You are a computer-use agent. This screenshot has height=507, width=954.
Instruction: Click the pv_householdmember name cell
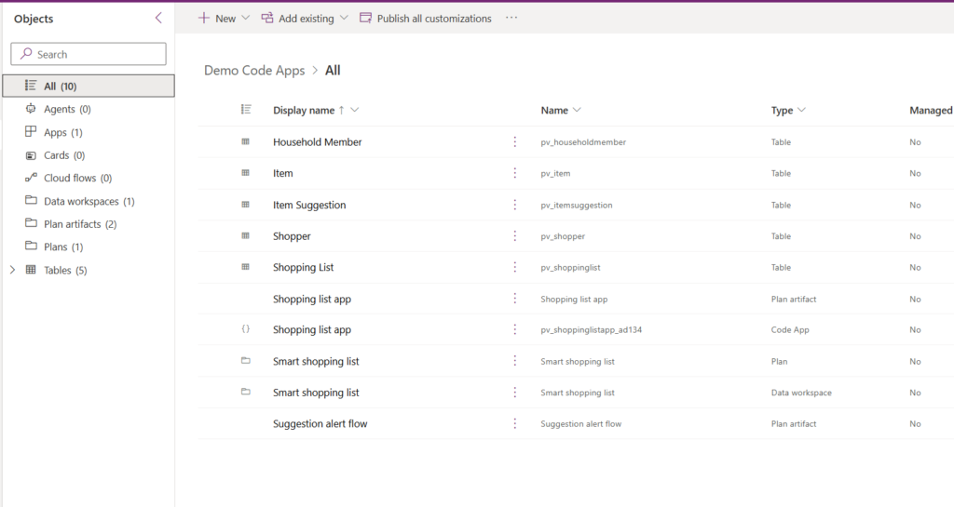point(583,142)
